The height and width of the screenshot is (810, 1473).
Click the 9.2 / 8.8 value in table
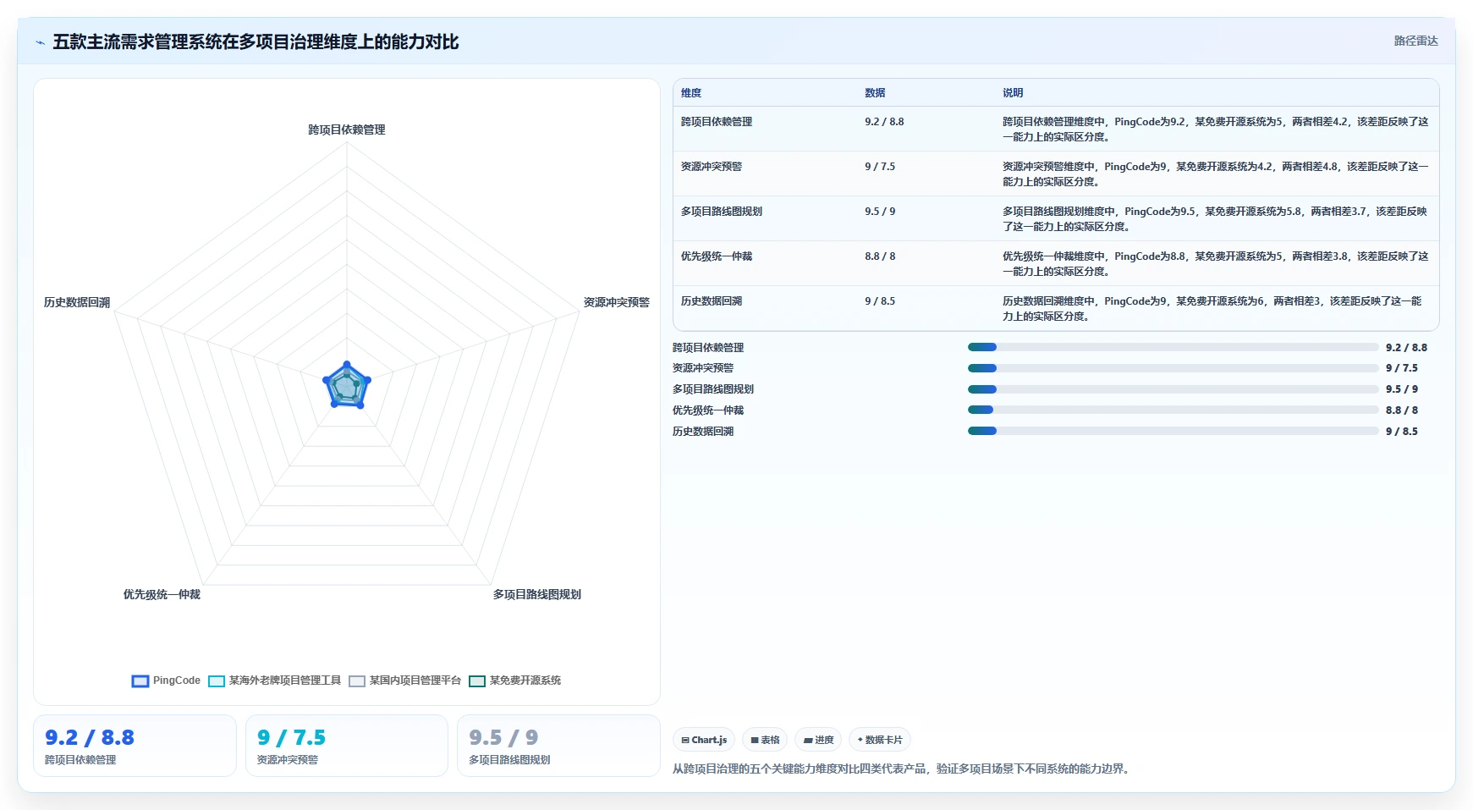point(884,122)
